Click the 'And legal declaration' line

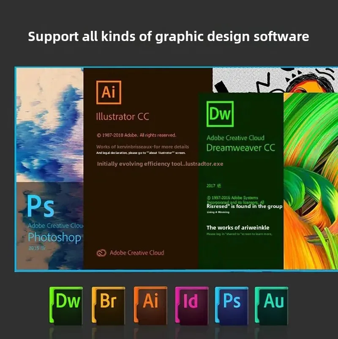coord(141,153)
